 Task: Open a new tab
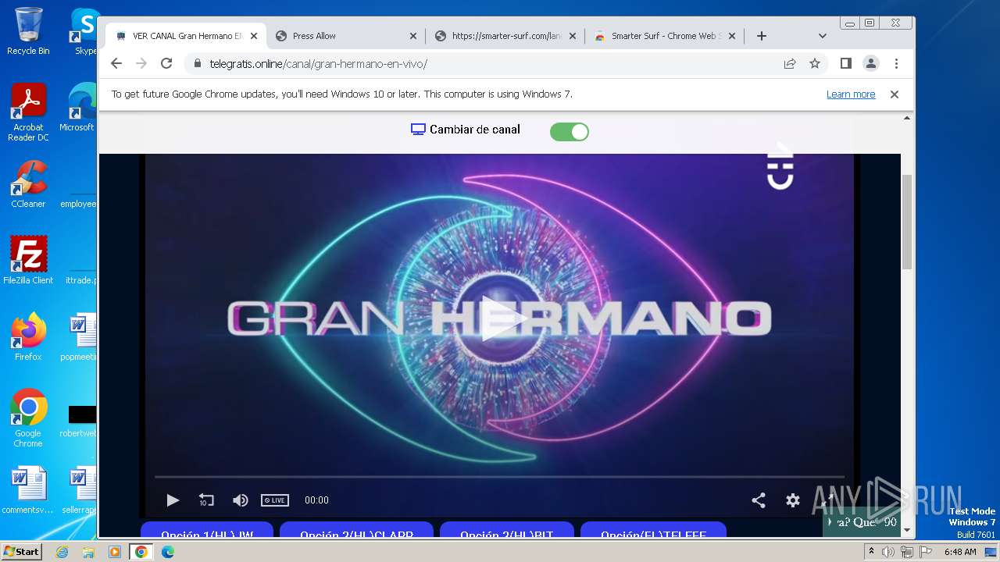point(762,36)
